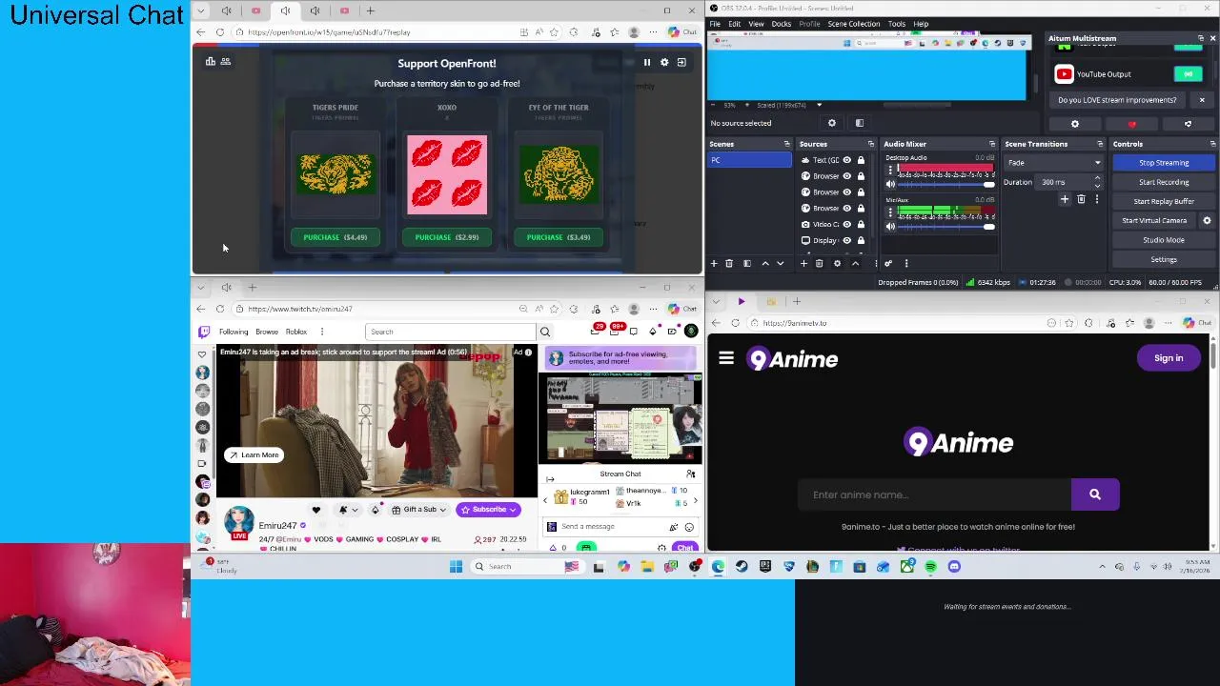Click the OpenFront exit game icon
Viewport: 1220px width, 686px height.
(681, 62)
